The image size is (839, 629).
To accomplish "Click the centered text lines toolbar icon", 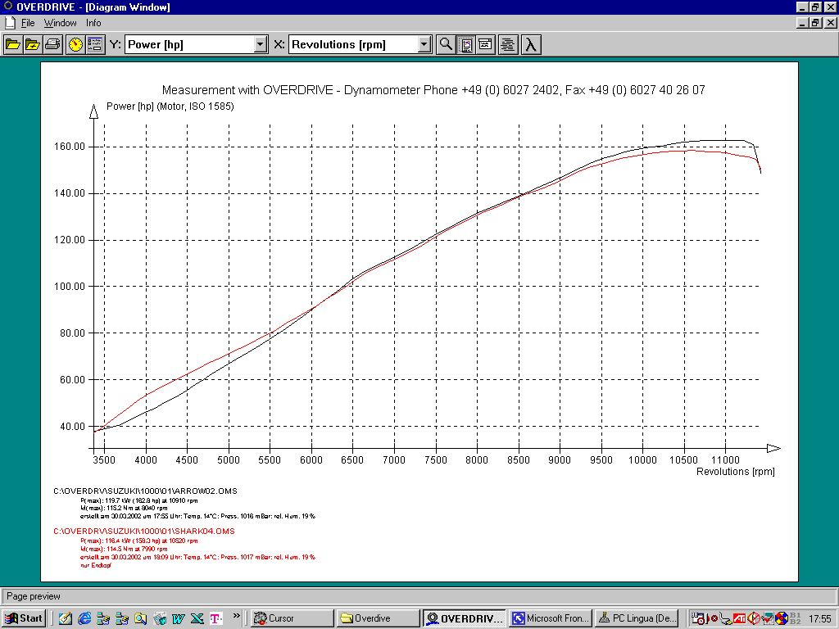I will 508,44.
